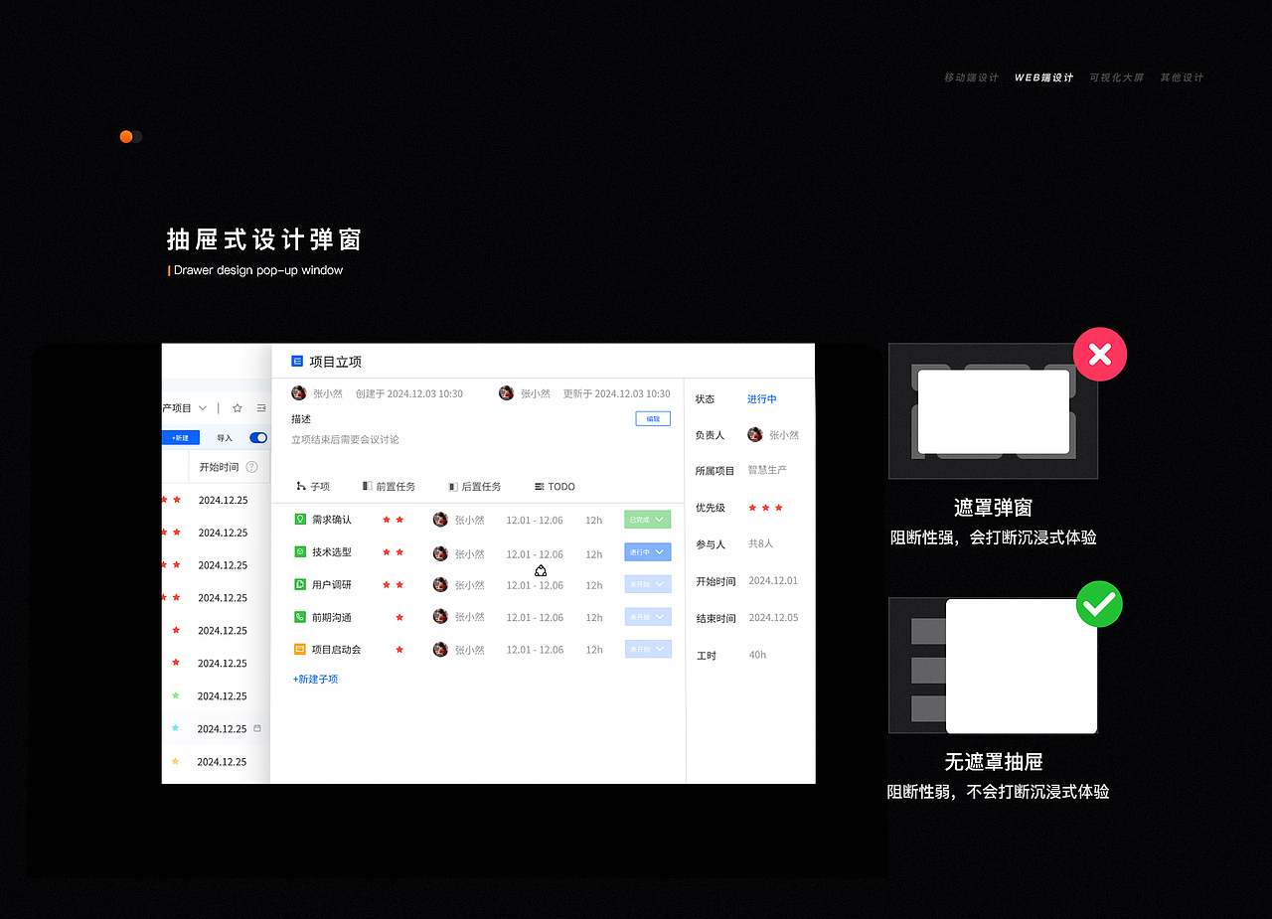Expand the 产项目 dropdown chevron

click(x=203, y=408)
